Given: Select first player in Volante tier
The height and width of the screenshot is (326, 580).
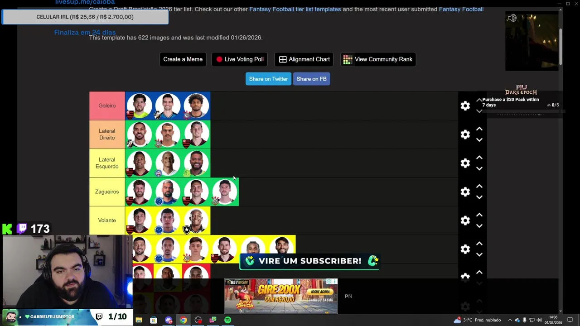Looking at the screenshot, I should click(139, 221).
